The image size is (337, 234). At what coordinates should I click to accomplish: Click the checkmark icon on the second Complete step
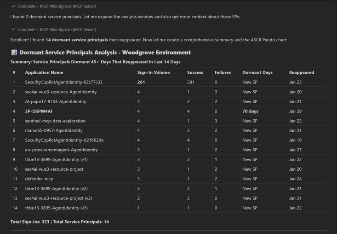tap(14, 29)
